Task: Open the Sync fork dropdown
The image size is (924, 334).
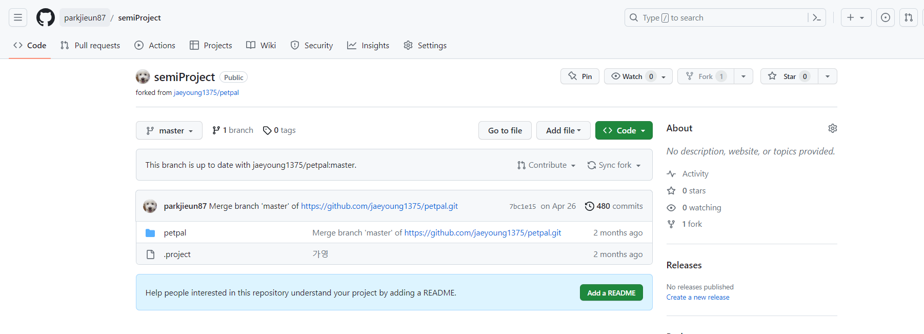Action: coord(614,165)
